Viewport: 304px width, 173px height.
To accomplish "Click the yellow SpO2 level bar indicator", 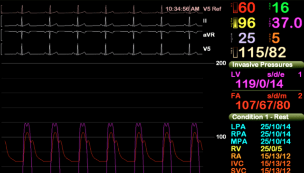I will [235, 23].
